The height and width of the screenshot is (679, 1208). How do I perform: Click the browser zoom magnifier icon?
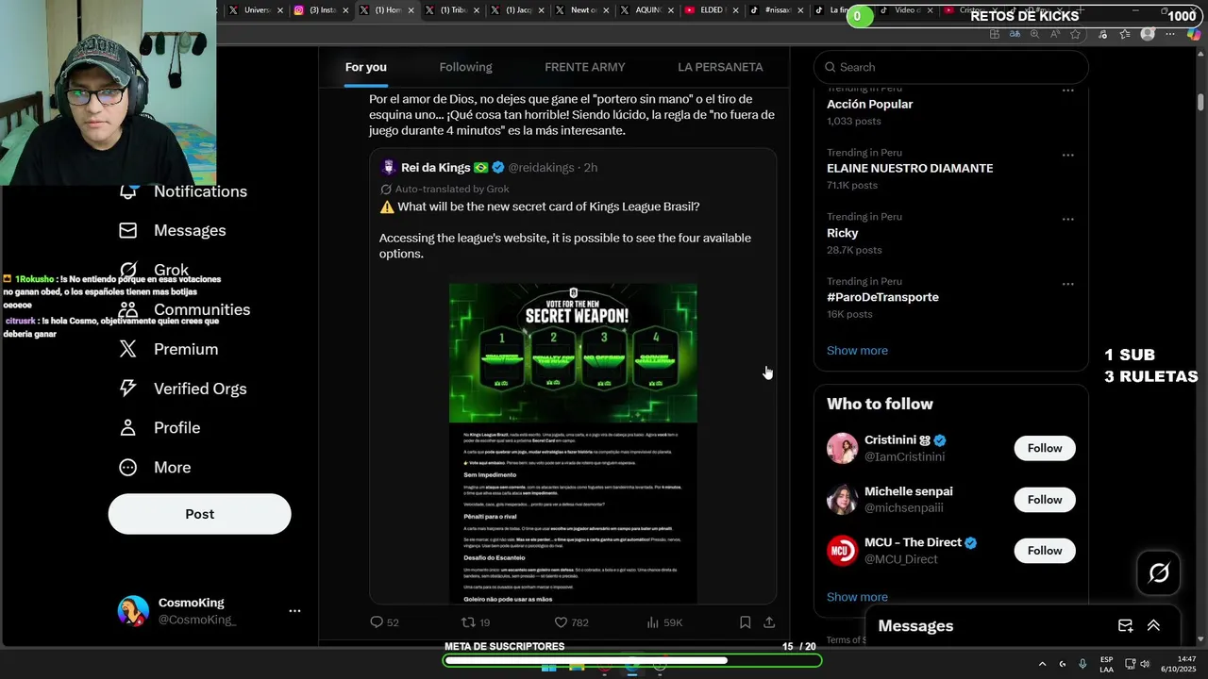pos(1034,34)
